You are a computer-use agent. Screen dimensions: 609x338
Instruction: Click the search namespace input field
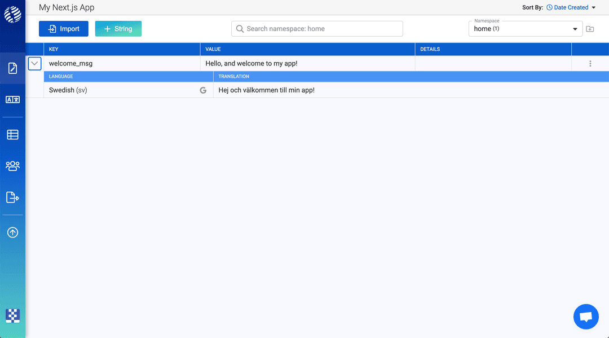click(x=317, y=28)
